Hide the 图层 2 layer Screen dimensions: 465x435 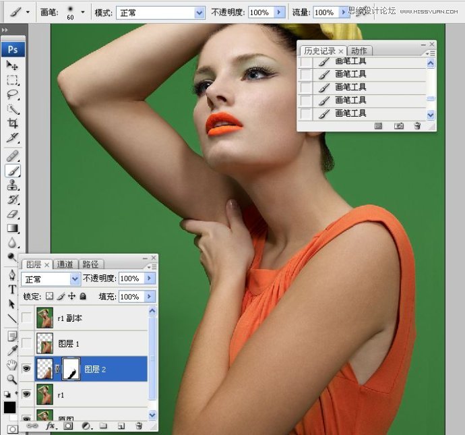coord(27,369)
